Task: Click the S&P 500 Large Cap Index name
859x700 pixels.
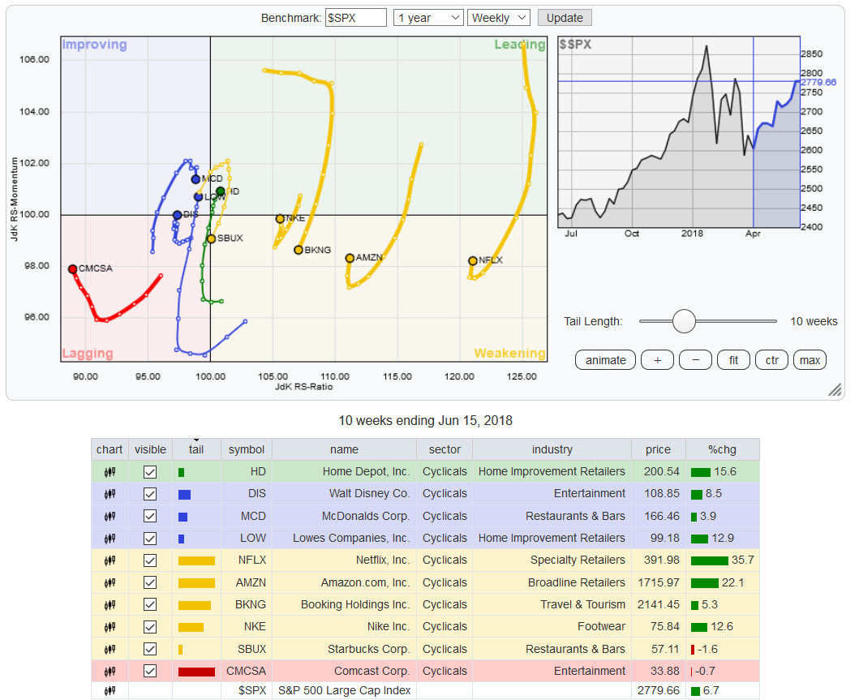Action: coord(344,691)
